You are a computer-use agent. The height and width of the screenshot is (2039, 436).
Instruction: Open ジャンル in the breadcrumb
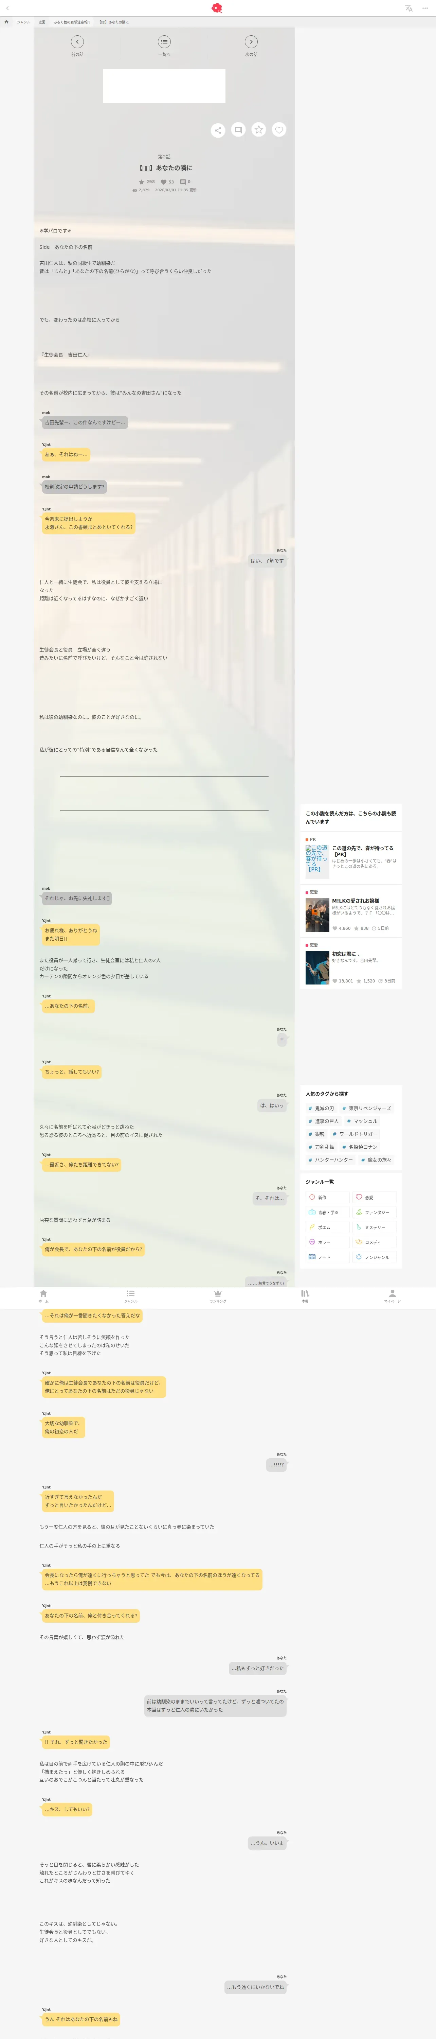click(x=24, y=22)
